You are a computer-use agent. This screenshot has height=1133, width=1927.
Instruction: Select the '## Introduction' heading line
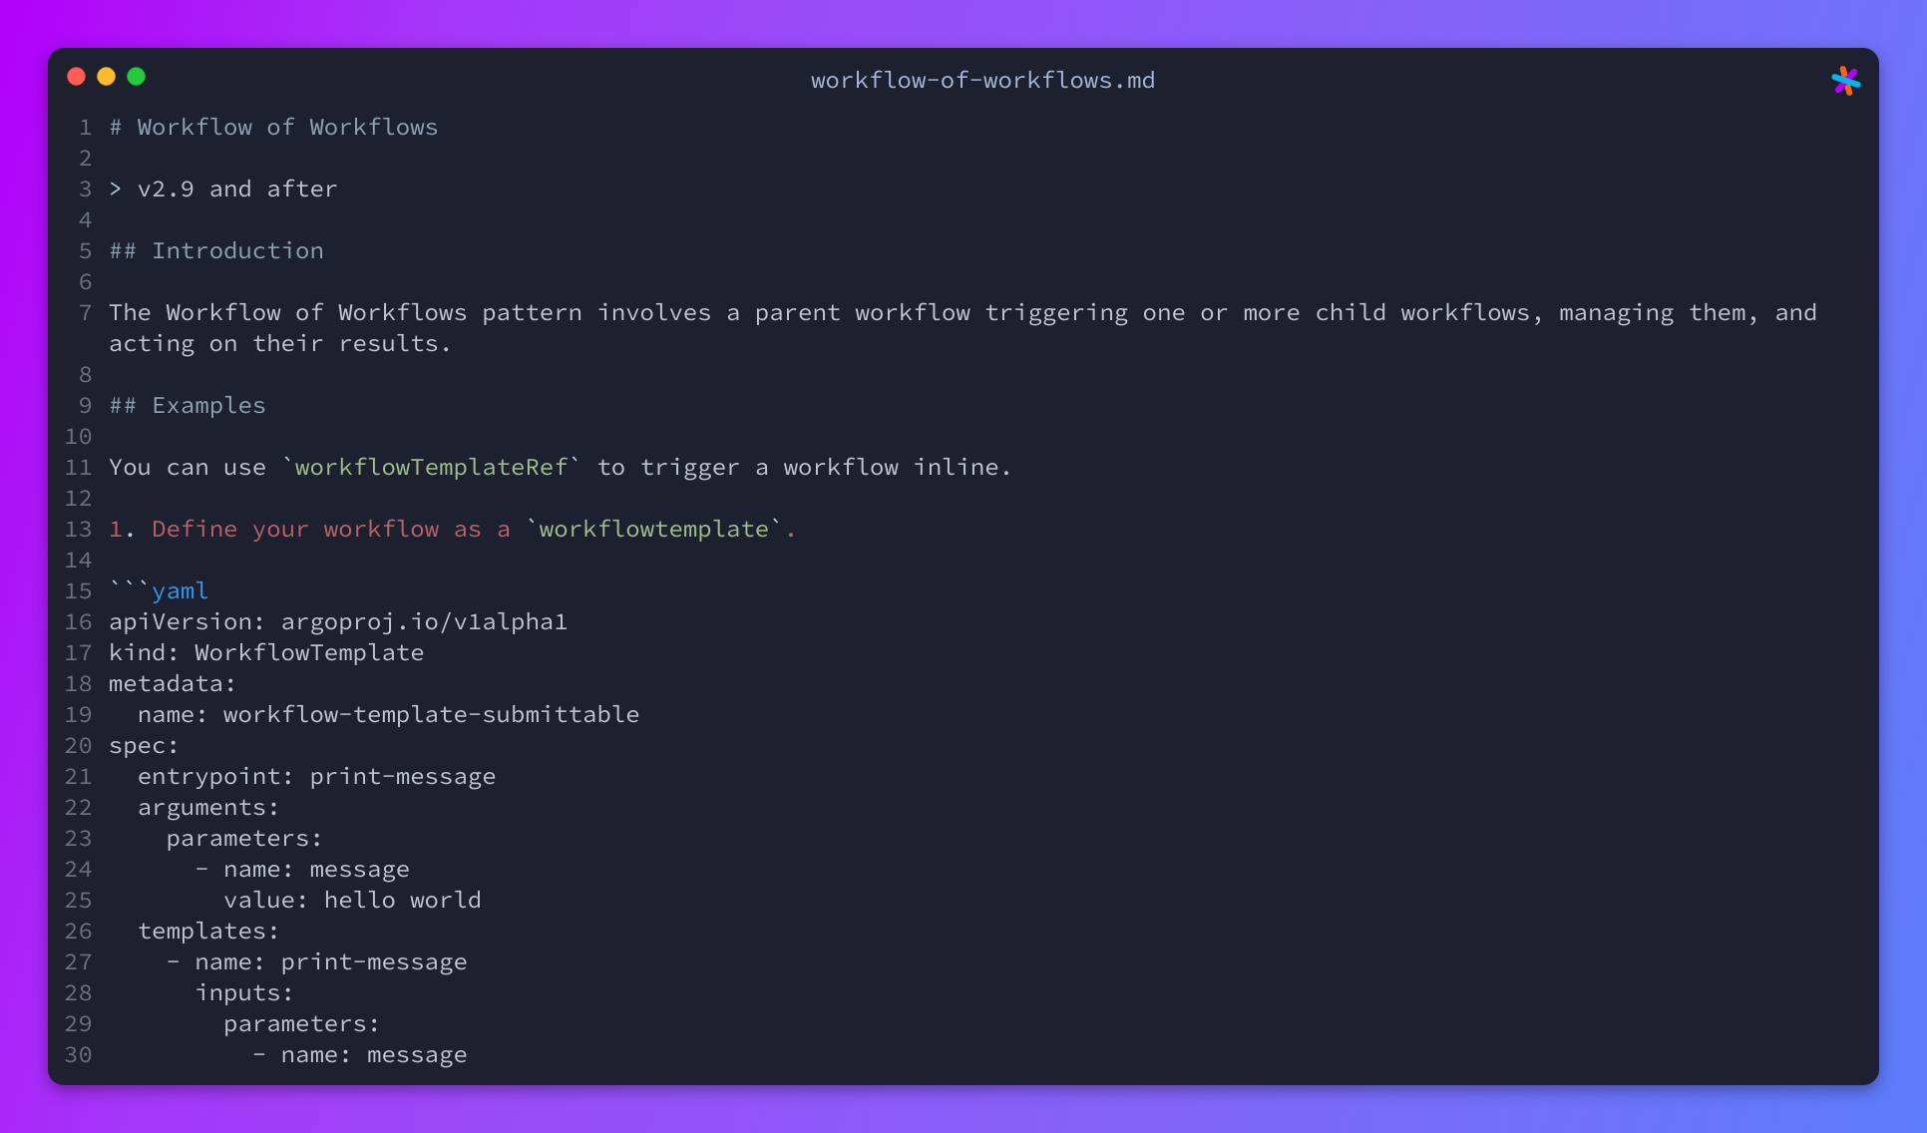pyautogui.click(x=216, y=250)
